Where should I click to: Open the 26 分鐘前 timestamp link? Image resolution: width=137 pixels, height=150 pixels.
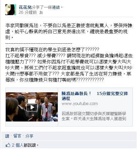28,12
